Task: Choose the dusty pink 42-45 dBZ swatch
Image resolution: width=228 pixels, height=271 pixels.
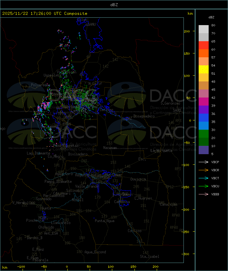Action: tap(203, 94)
